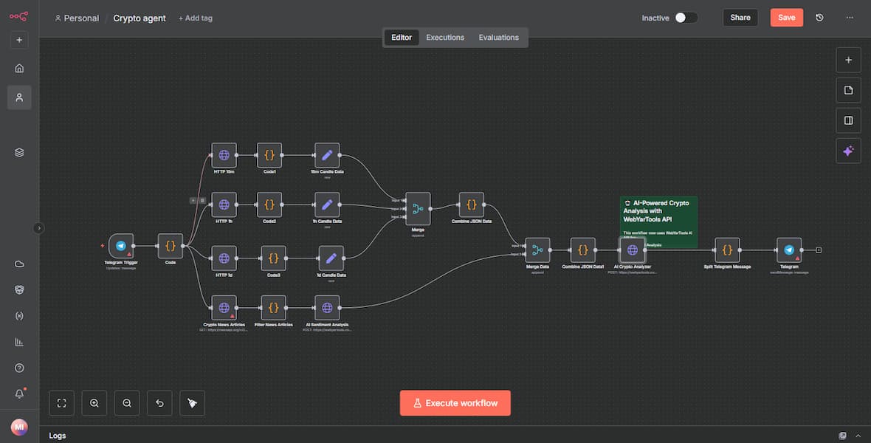
Task: Switch to the Evaluations tab
Action: 498,38
